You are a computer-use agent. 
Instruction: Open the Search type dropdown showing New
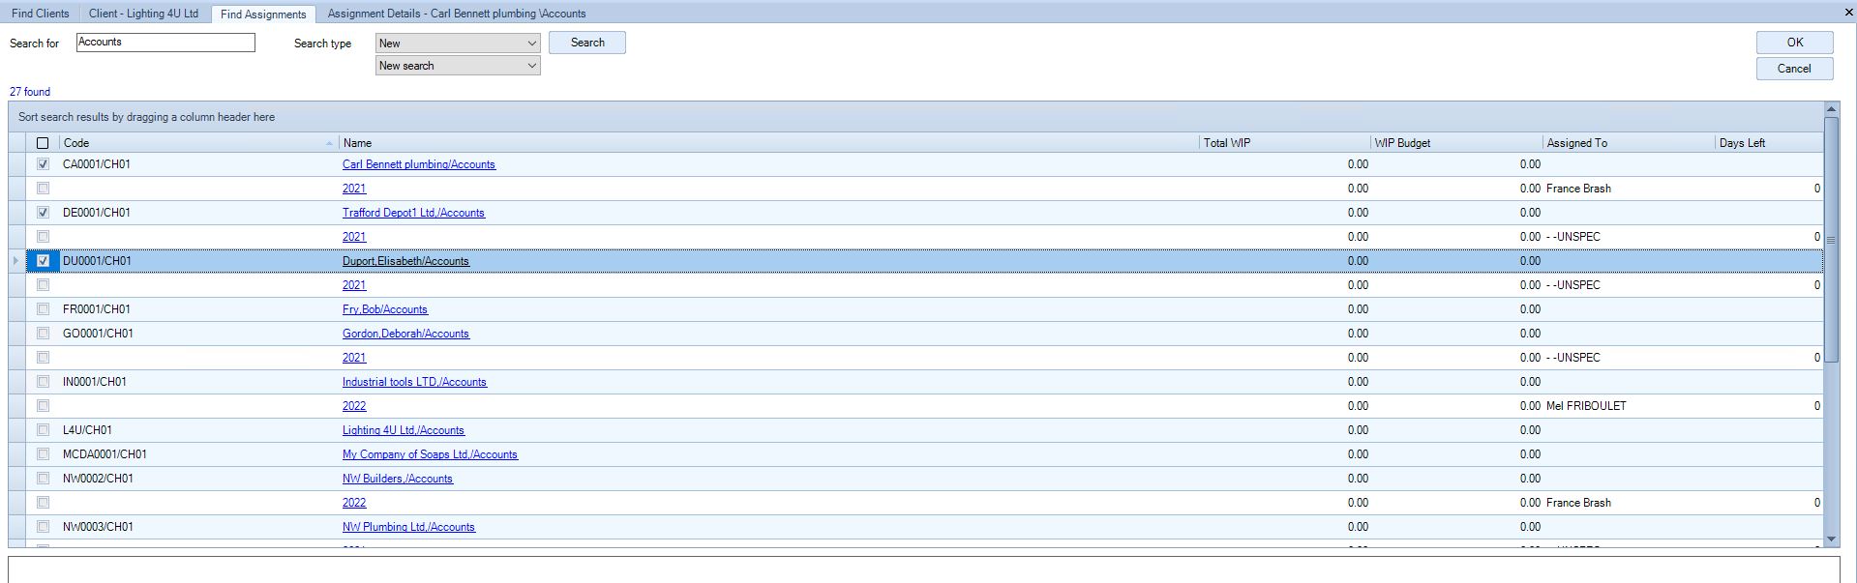click(x=458, y=43)
